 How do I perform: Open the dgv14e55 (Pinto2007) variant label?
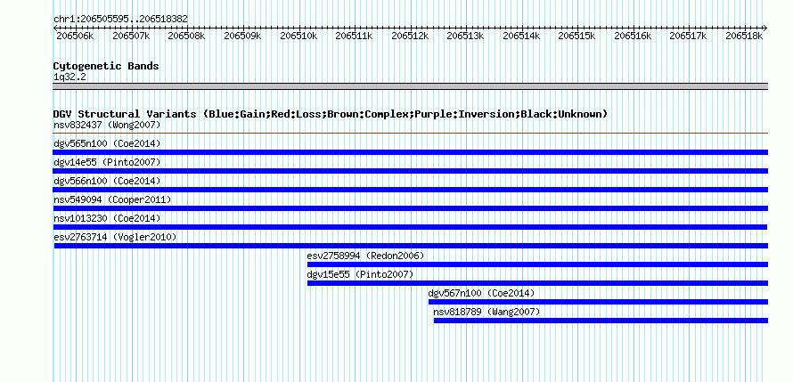click(107, 162)
